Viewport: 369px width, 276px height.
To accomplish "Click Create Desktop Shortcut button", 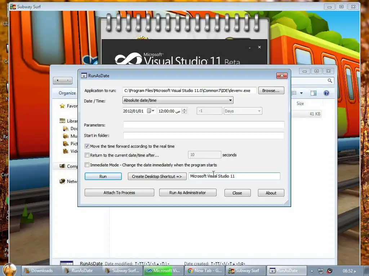I will [157, 176].
